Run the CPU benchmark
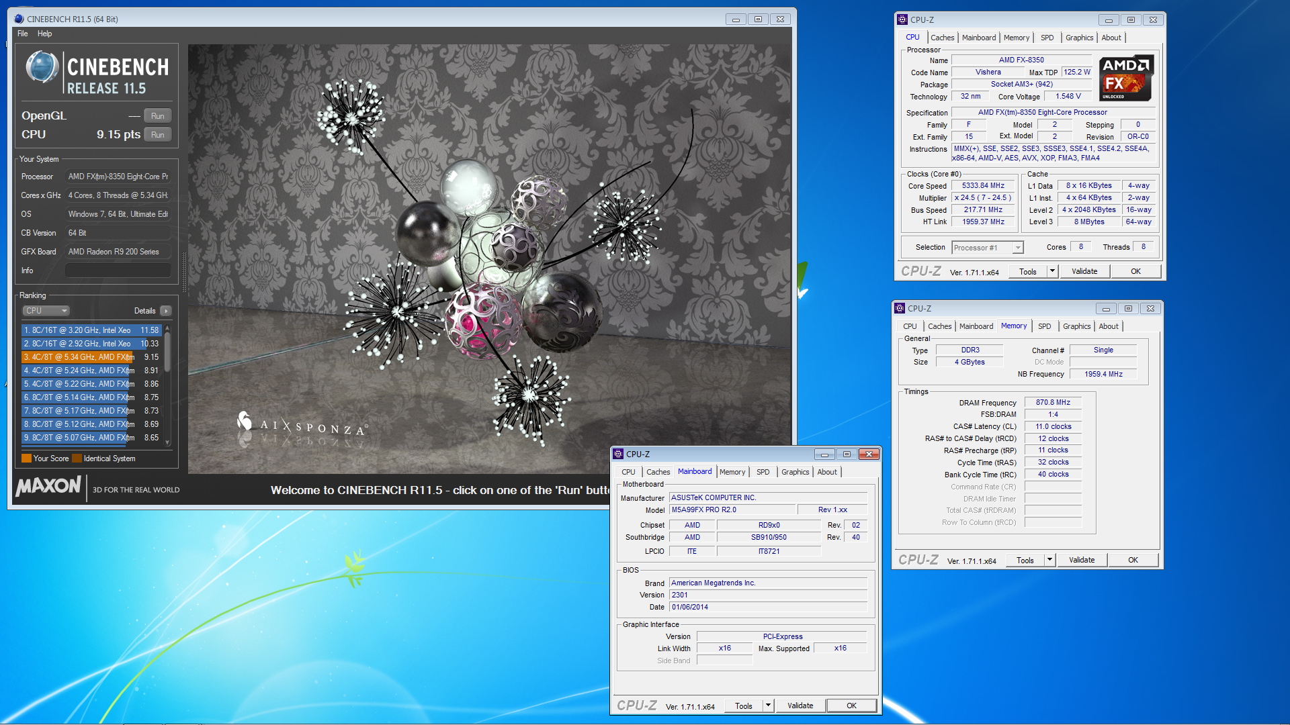 [158, 135]
